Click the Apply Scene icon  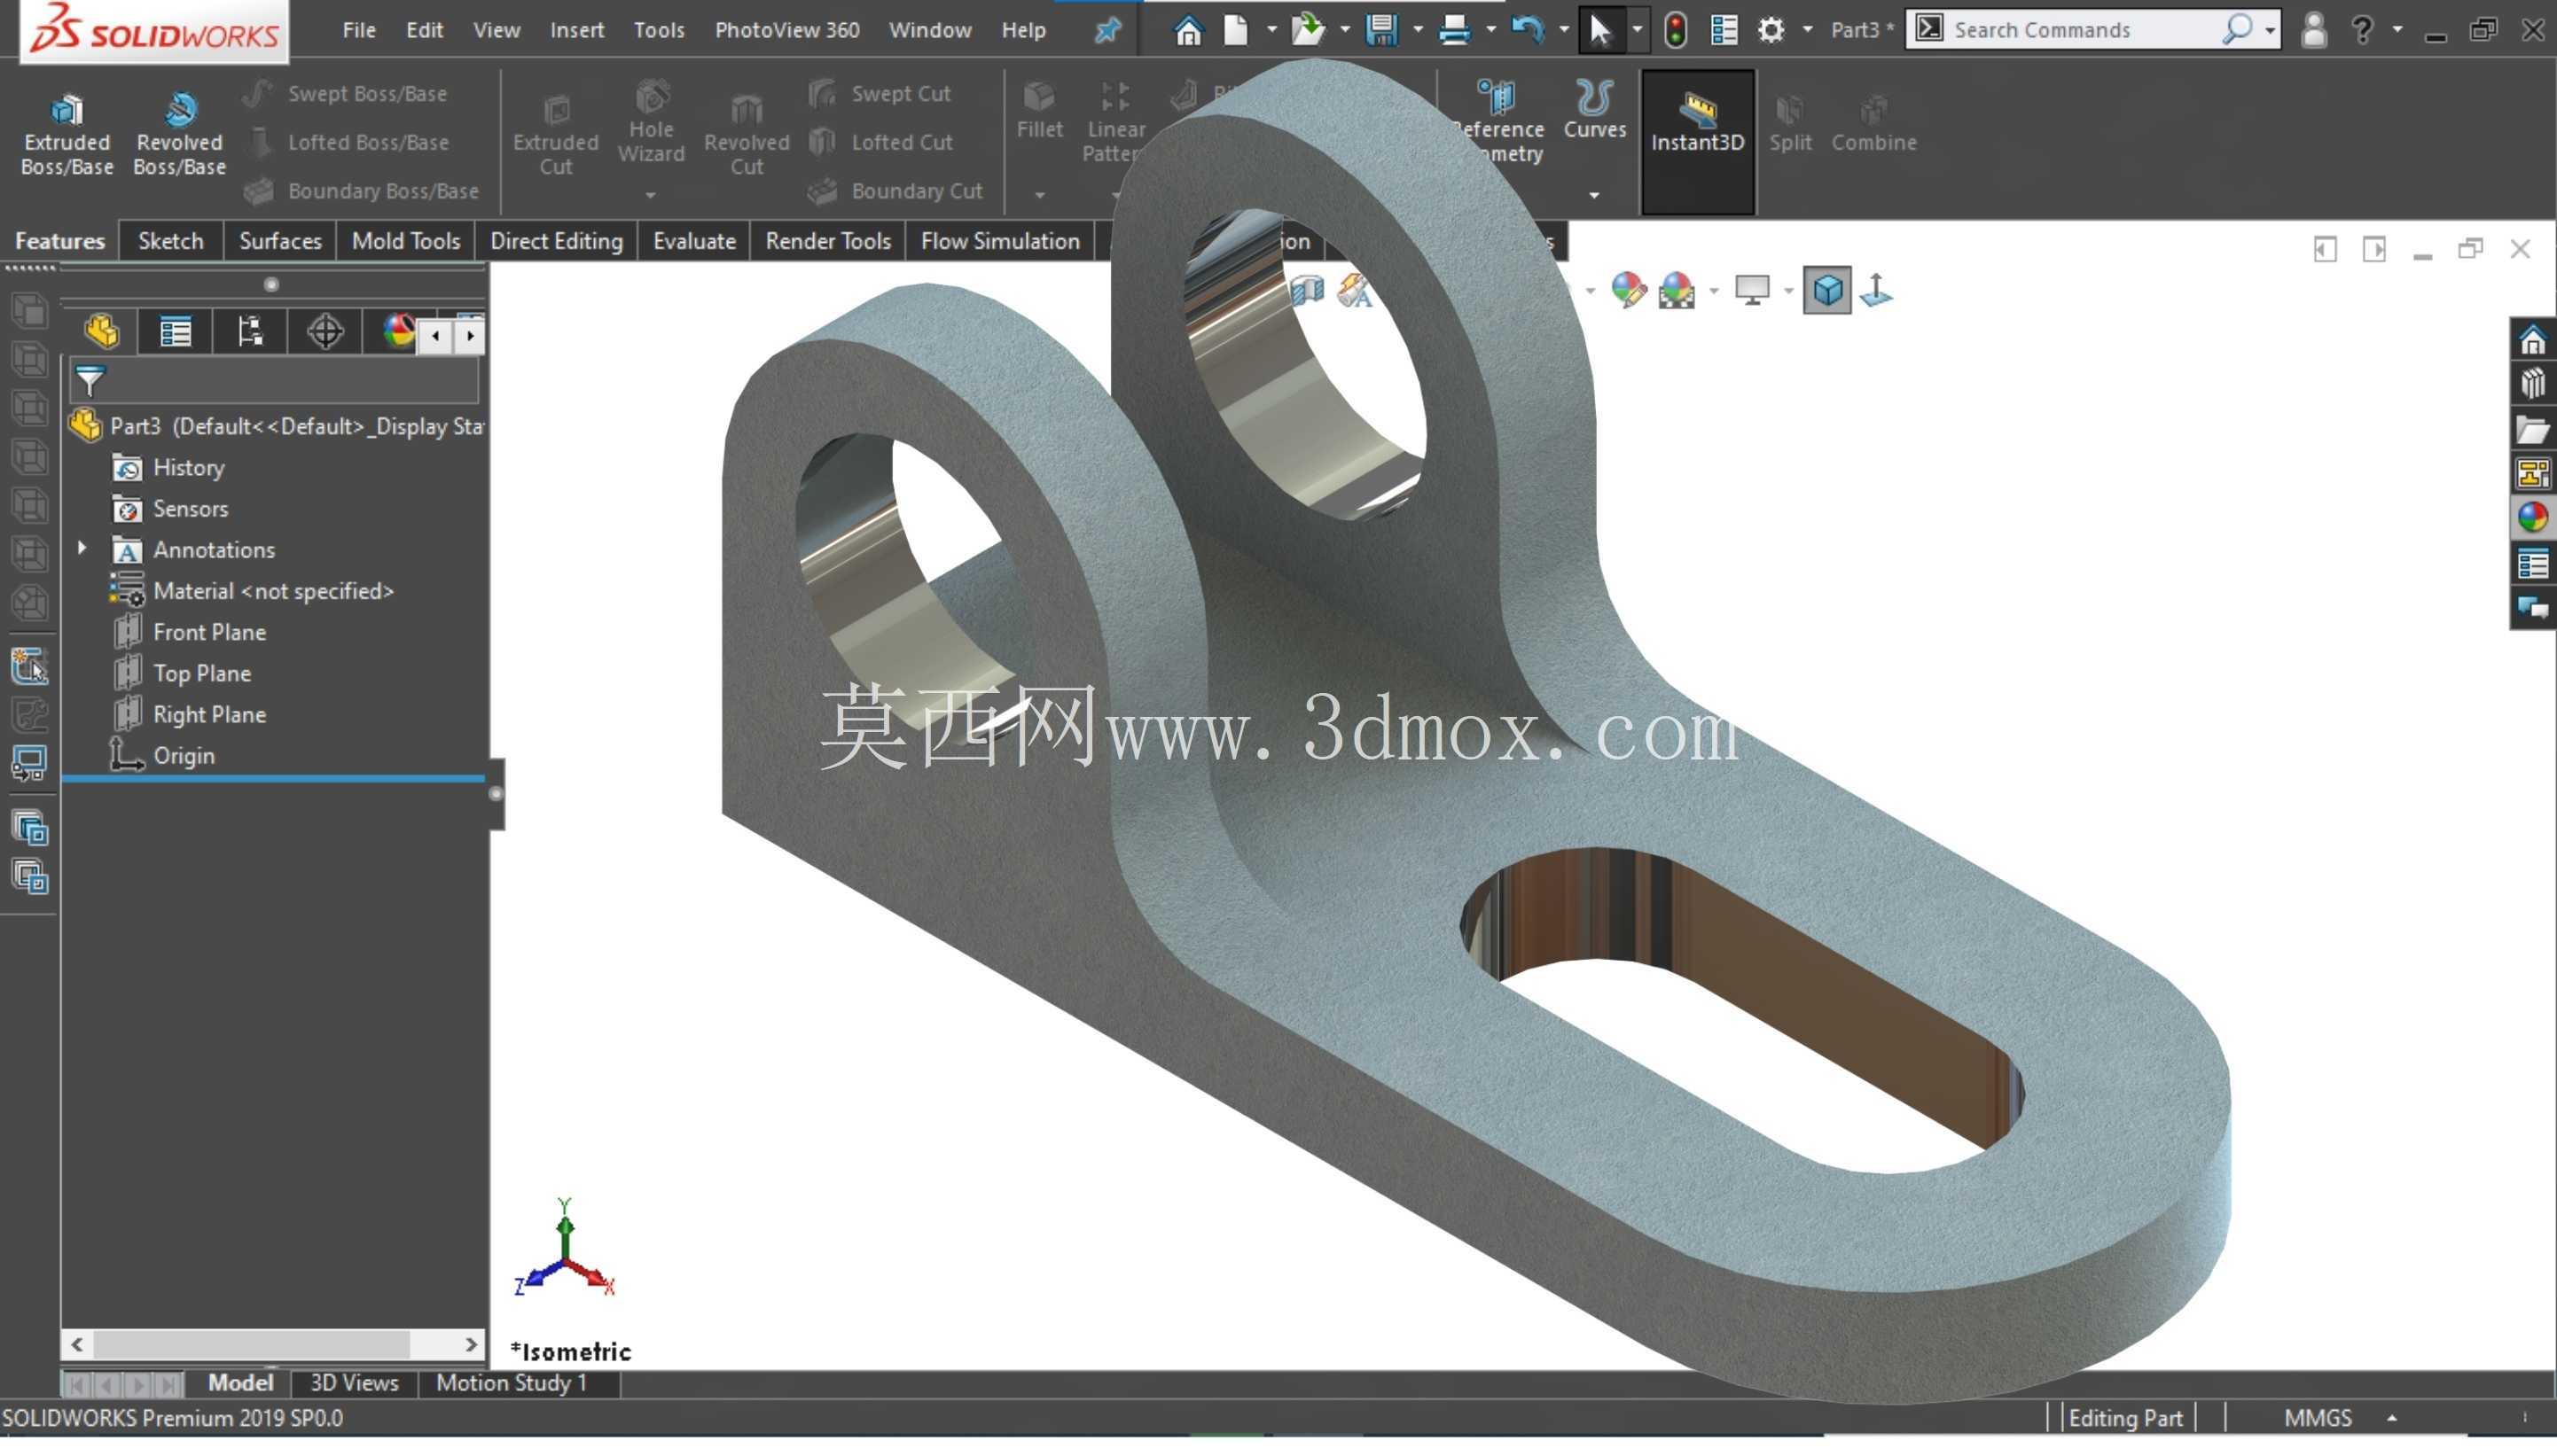pos(1677,291)
